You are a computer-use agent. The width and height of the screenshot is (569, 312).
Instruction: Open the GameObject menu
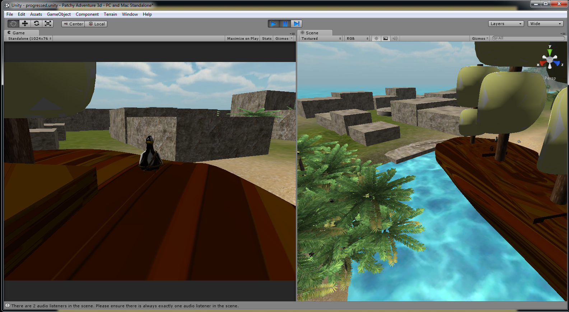(x=59, y=14)
